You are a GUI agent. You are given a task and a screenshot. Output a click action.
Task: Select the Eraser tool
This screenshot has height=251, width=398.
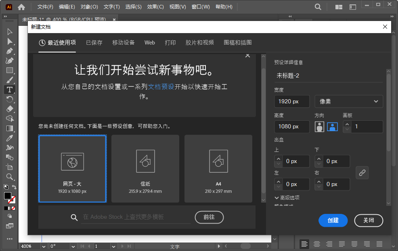point(10,109)
